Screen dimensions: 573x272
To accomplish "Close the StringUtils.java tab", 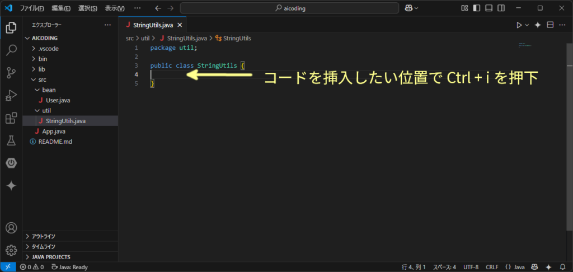I will click(180, 25).
